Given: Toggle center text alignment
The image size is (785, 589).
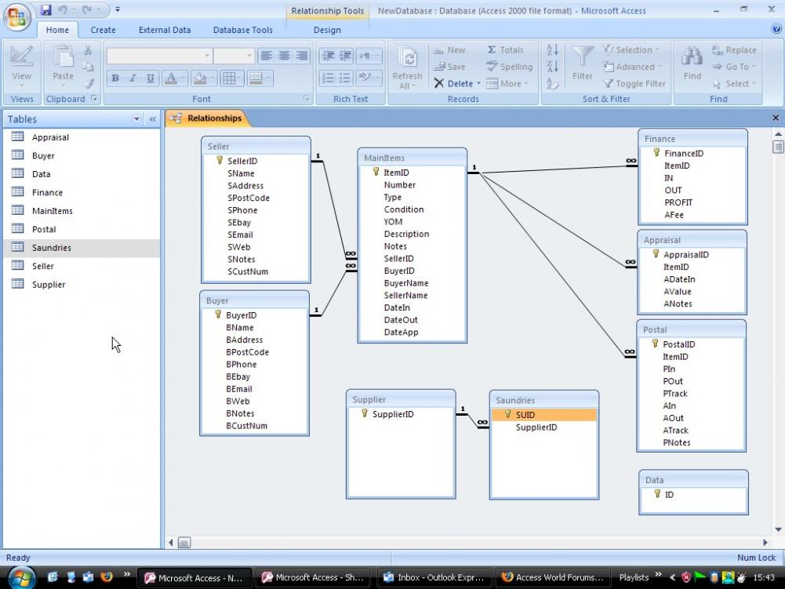Looking at the screenshot, I should click(284, 56).
